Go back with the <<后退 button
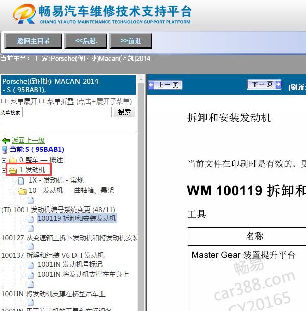Viewport: 306px width, 311px height. point(86,41)
